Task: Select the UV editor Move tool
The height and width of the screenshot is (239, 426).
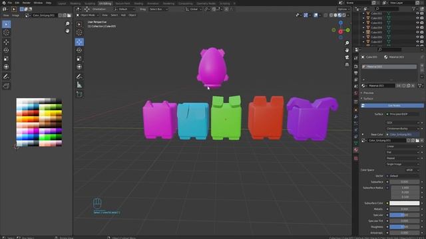Action: [6, 42]
